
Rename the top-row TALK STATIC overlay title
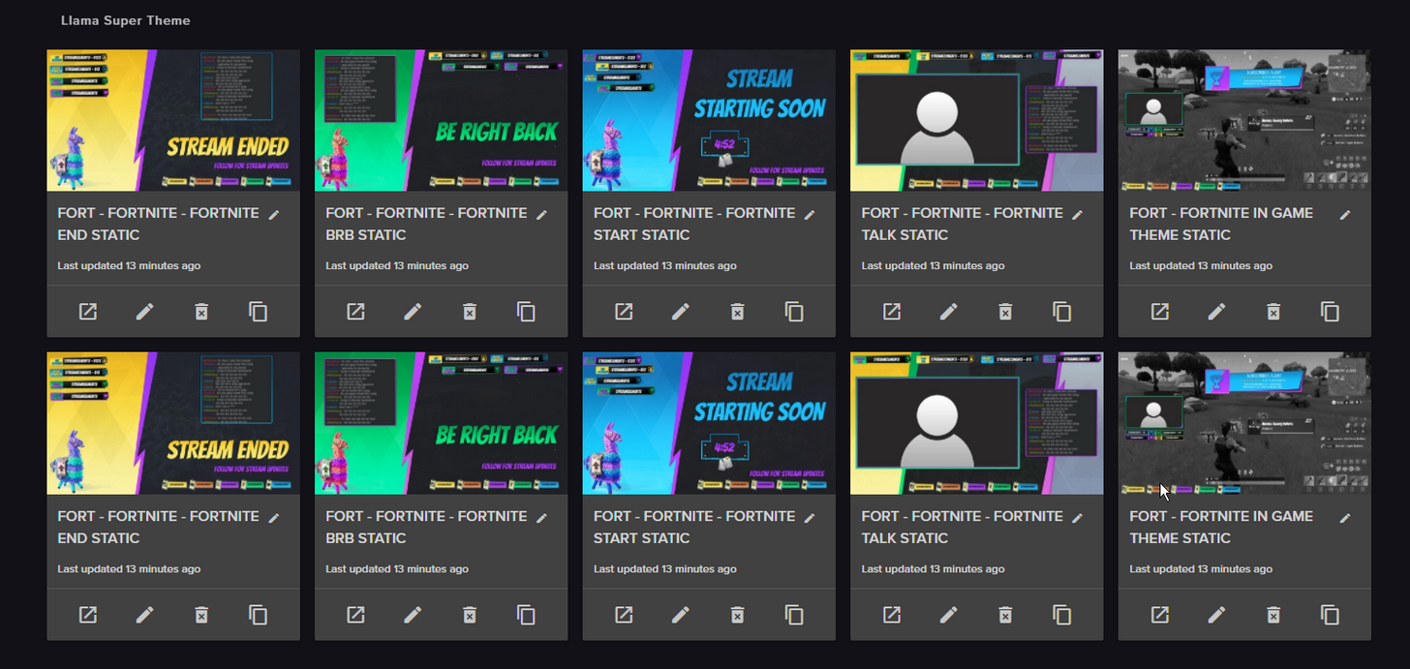click(1078, 214)
